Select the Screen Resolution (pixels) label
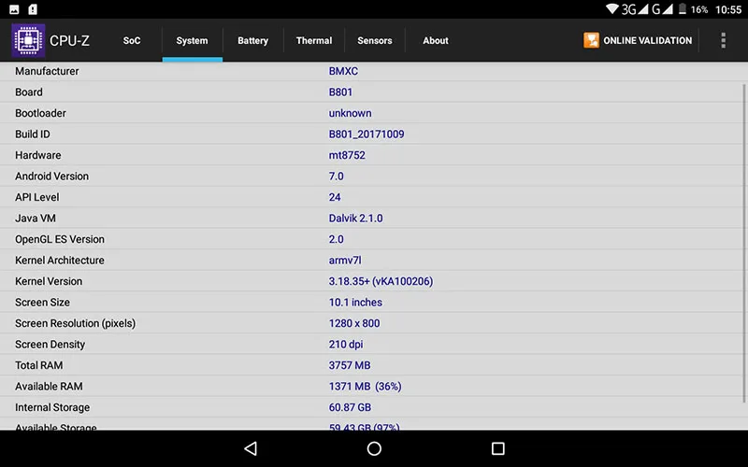 tap(76, 323)
